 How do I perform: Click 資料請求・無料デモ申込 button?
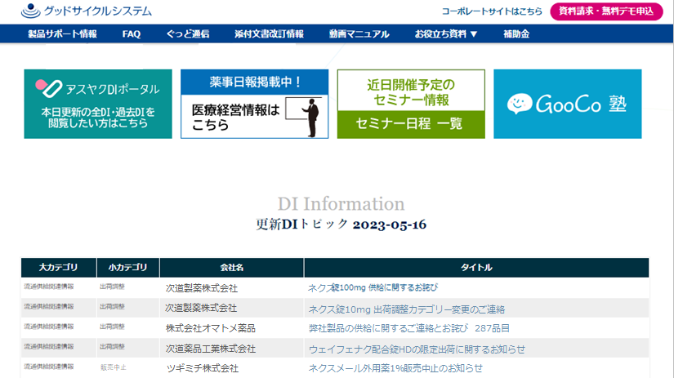click(x=606, y=11)
